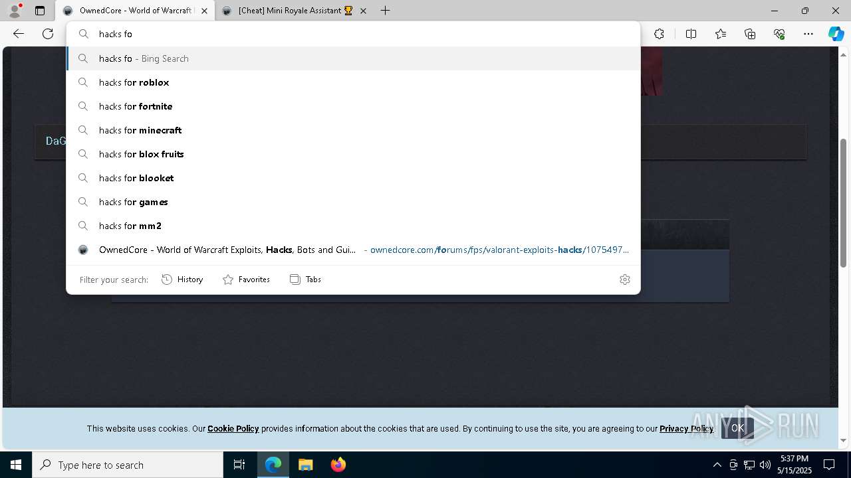Select 'hacks for blooket' suggestion
The width and height of the screenshot is (851, 478).
pos(353,178)
